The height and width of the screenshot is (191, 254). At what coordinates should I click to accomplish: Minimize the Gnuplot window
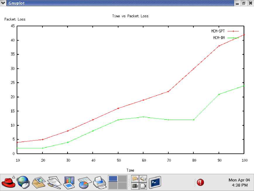click(237, 3)
